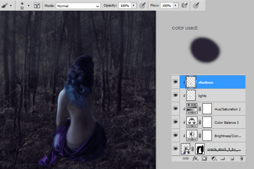
Task: Click the brush size 32 preview
Action: (22, 6)
